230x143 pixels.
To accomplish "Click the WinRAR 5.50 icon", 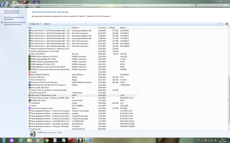I will (x=29, y=100).
